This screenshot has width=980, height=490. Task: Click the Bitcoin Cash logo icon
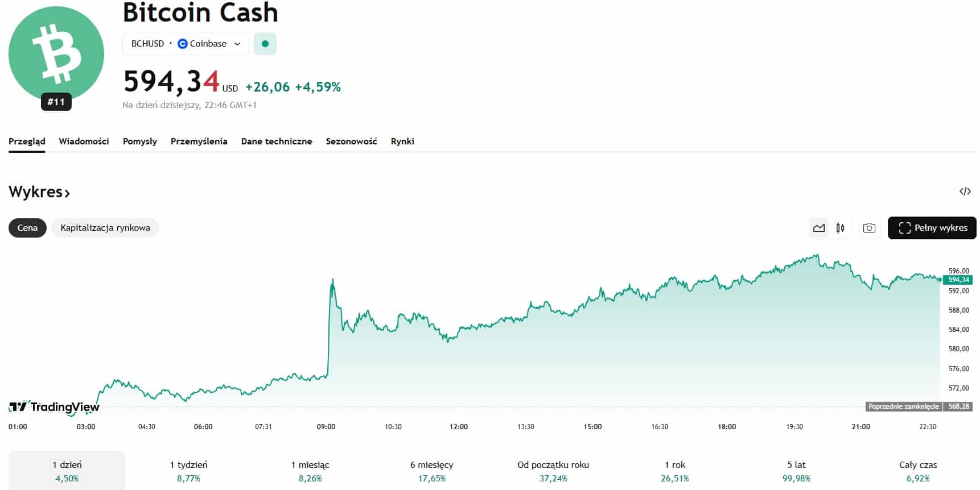(56, 54)
